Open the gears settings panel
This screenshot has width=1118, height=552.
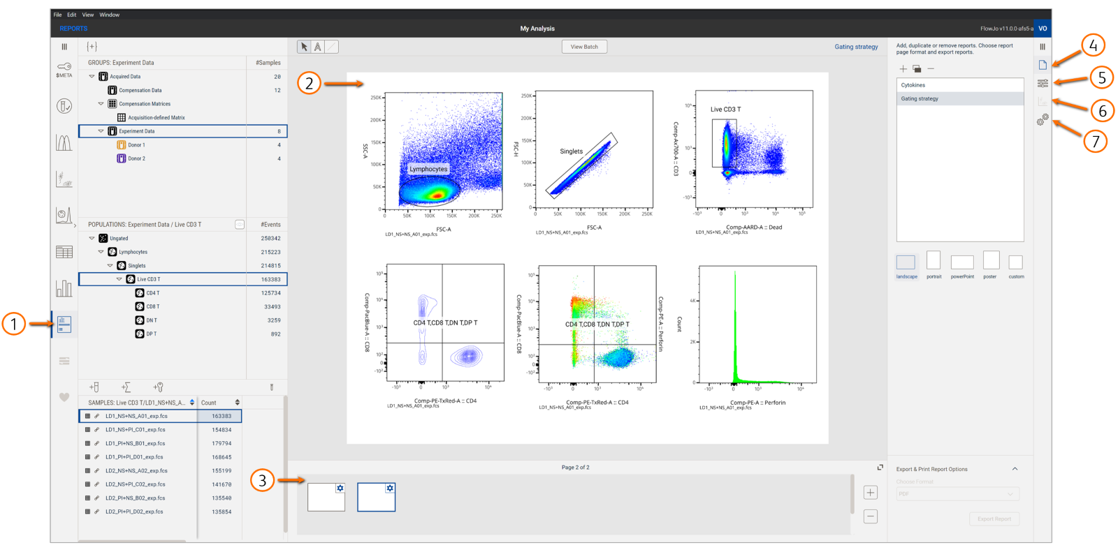click(1043, 120)
